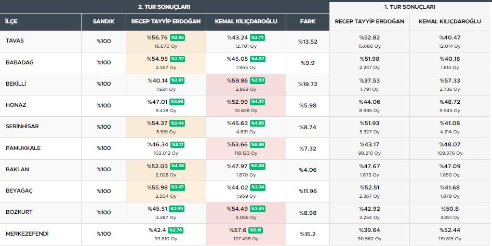Select the %5.98 fark value
Image resolution: width=492 pixels, height=246 pixels.
(x=308, y=105)
